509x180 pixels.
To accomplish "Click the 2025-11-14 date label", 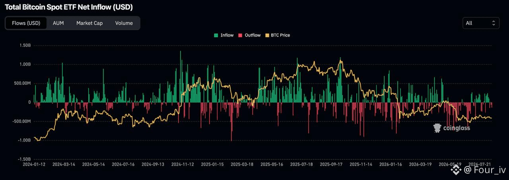I will 361,164.
